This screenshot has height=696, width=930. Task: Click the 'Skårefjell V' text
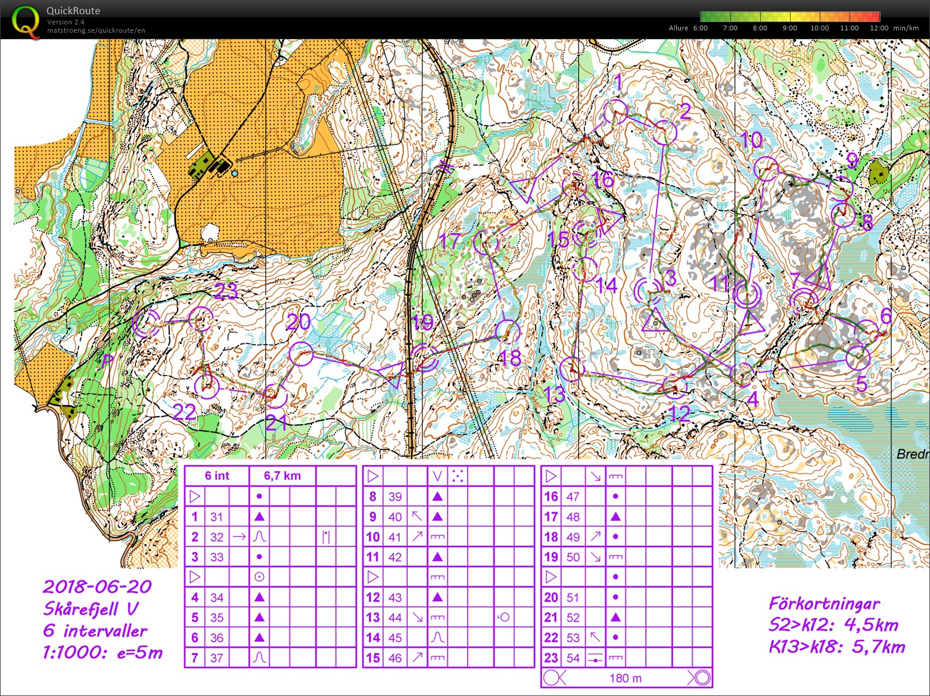[91, 609]
